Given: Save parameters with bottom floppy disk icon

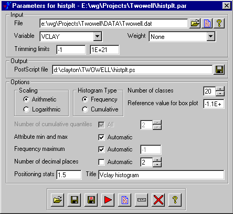Looking at the screenshot, I should pos(75,200).
